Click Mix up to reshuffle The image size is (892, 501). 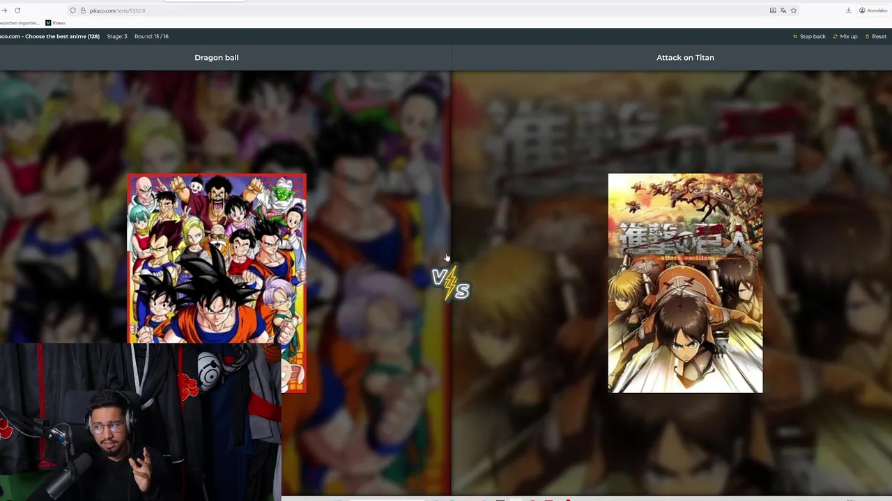[845, 36]
